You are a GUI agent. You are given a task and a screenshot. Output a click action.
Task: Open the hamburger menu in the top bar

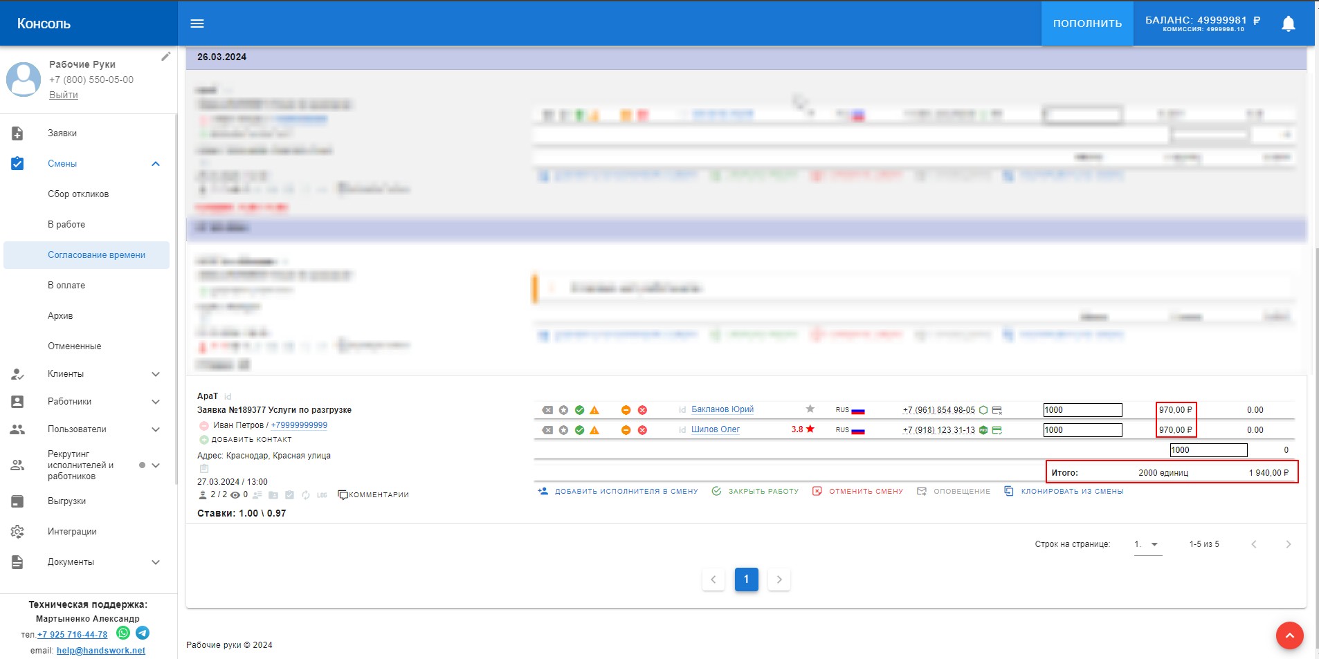click(x=197, y=24)
